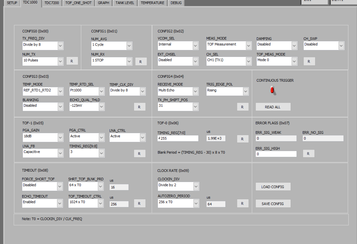Click the R button in TOF-0
Viewport: 357px width, 244px height.
point(242,139)
